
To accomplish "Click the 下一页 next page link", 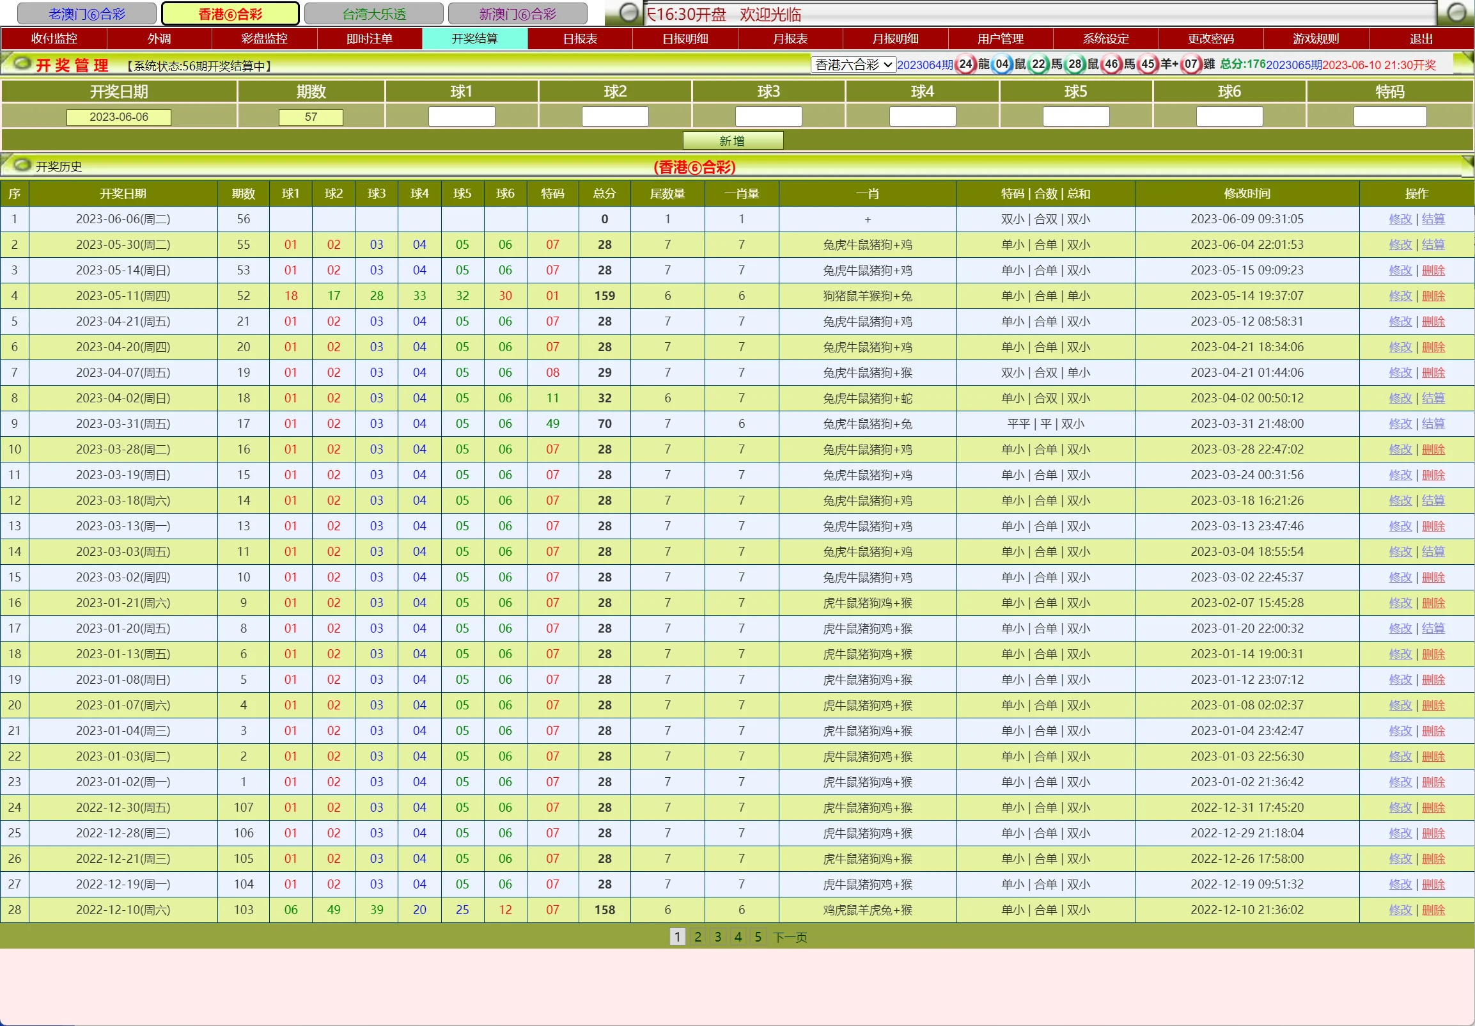I will tap(790, 937).
